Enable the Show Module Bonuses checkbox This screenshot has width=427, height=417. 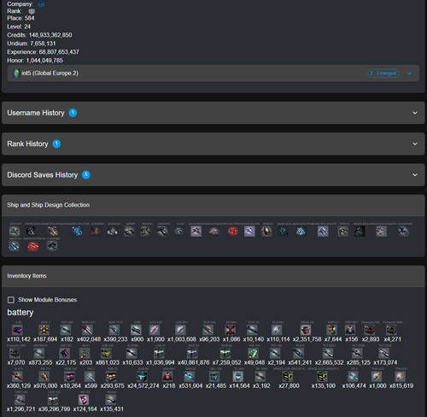(x=11, y=300)
